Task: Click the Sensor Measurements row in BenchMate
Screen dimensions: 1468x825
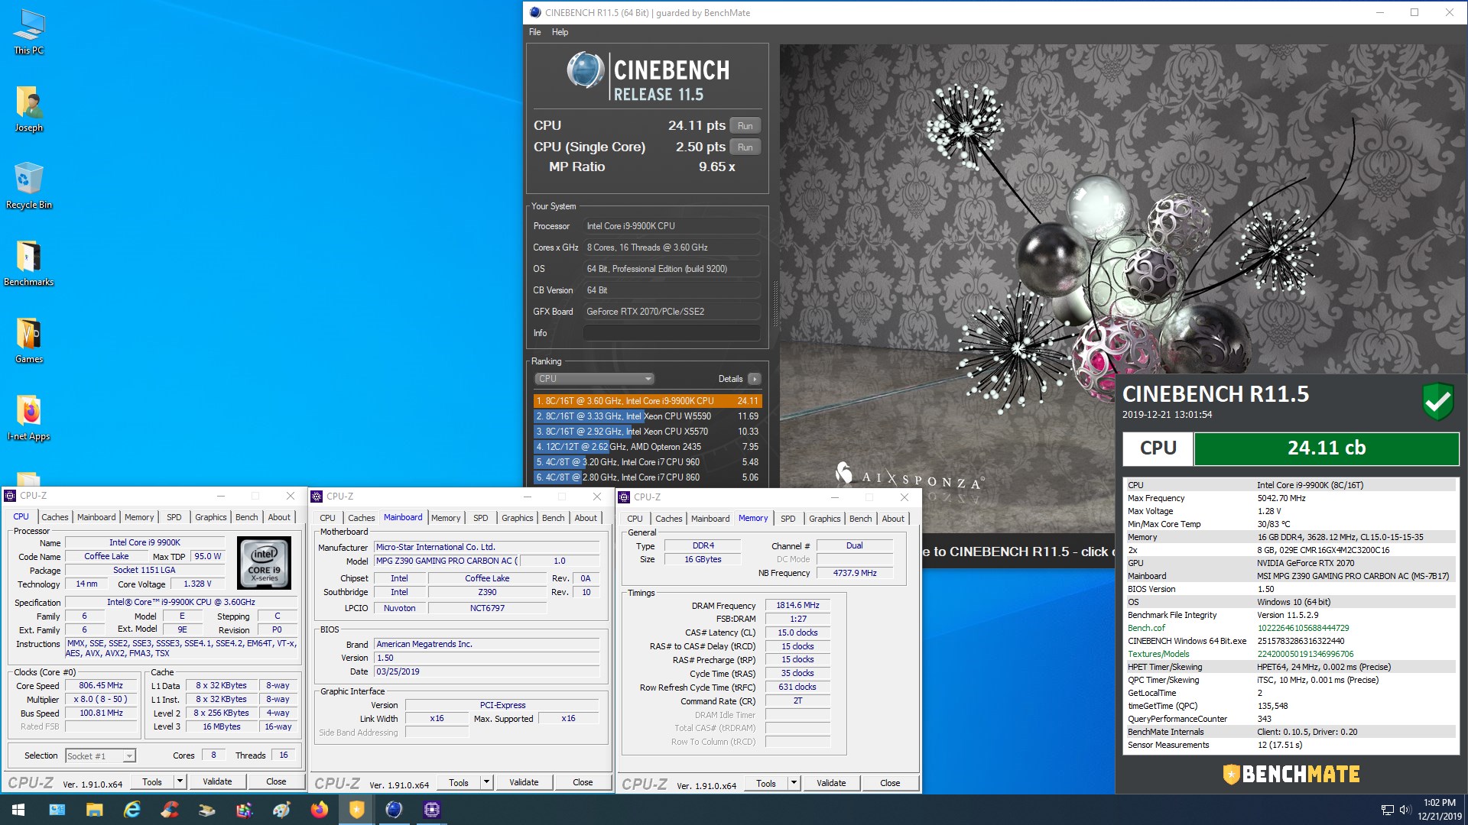Action: [x=1291, y=745]
